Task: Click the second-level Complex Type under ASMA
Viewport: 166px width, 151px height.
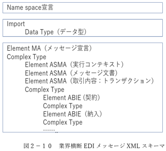Action: pyautogui.click(x=45, y=90)
